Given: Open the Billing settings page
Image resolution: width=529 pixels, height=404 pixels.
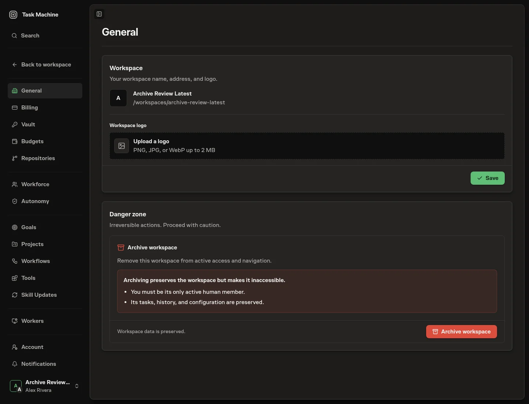Looking at the screenshot, I should click(45, 108).
